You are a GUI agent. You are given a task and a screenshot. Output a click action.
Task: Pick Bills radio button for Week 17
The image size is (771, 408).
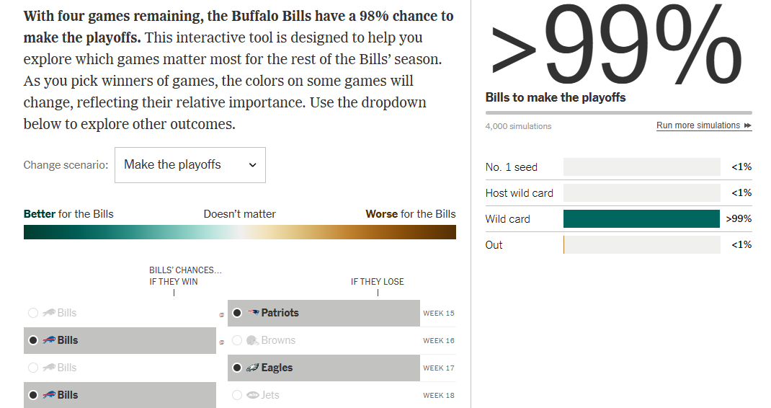(32, 368)
